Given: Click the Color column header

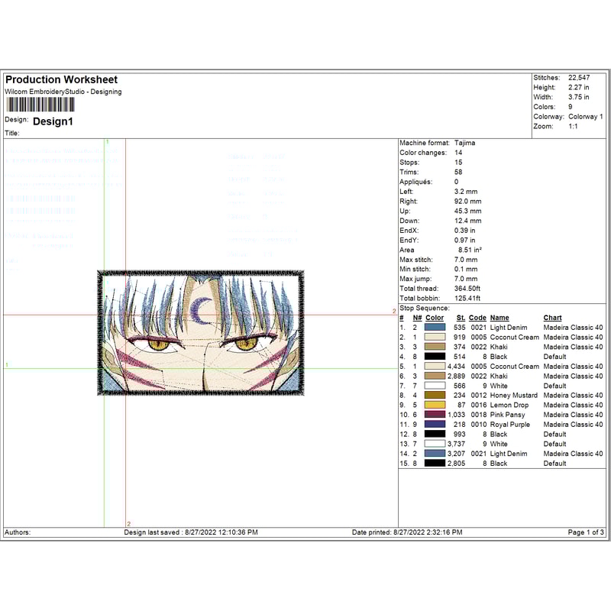Looking at the screenshot, I should (435, 318).
